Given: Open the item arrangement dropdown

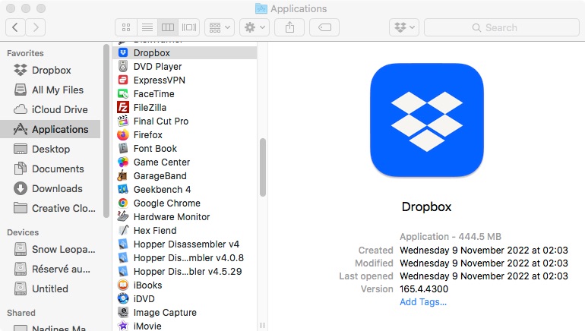Looking at the screenshot, I should (x=220, y=27).
